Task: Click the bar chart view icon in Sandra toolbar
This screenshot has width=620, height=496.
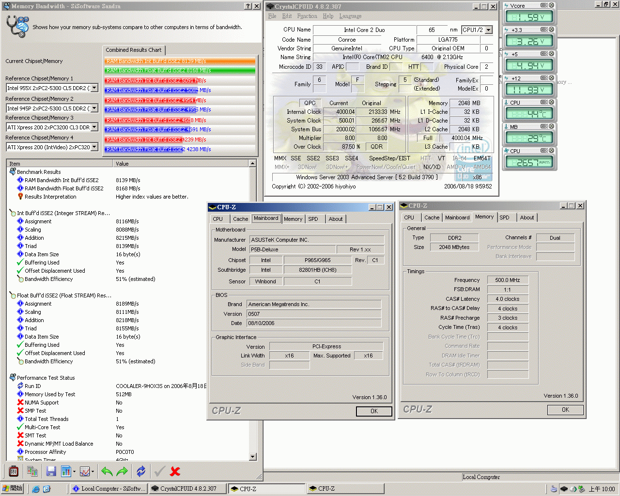Action: (66, 471)
